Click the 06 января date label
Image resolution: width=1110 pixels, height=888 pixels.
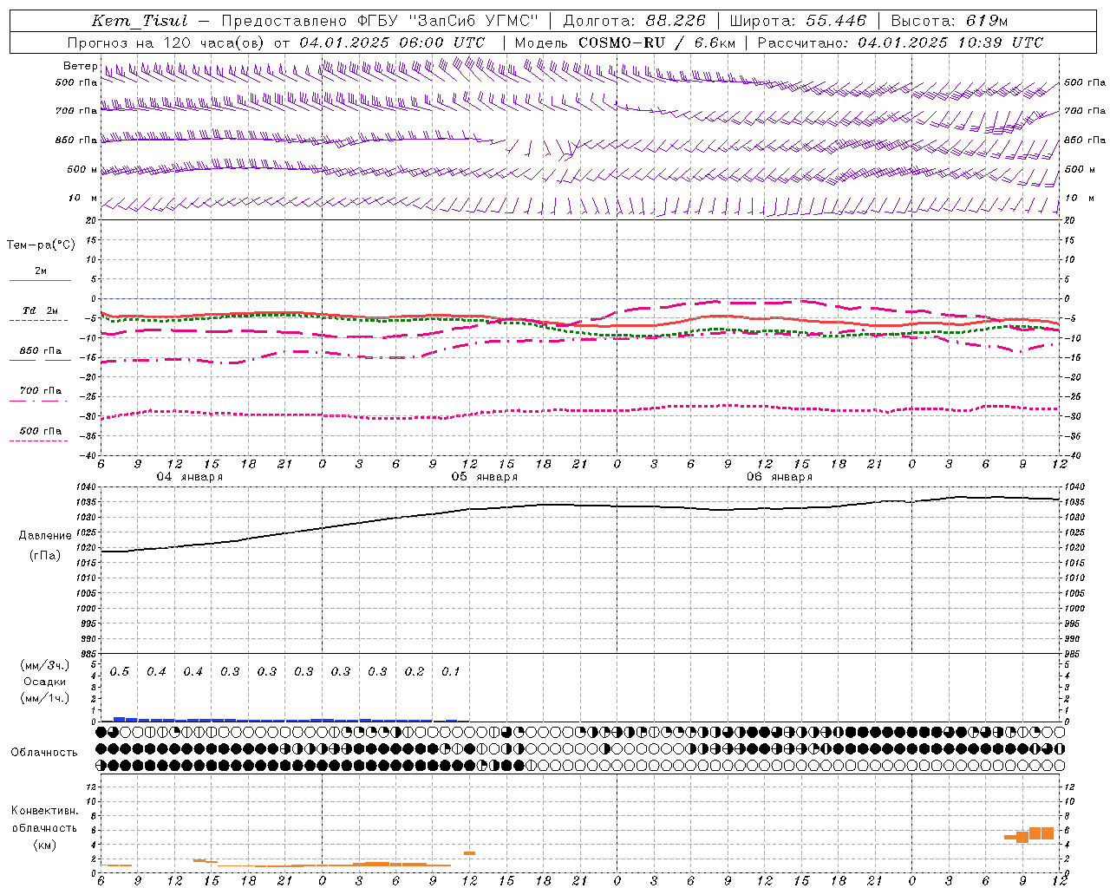pos(779,477)
